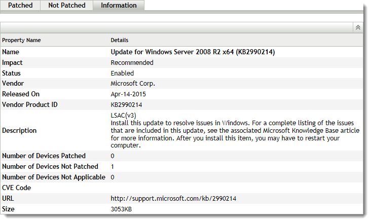Screen dimensions: 371x222
Task: Click the Apr-14-2015 release date
Action: pos(128,94)
